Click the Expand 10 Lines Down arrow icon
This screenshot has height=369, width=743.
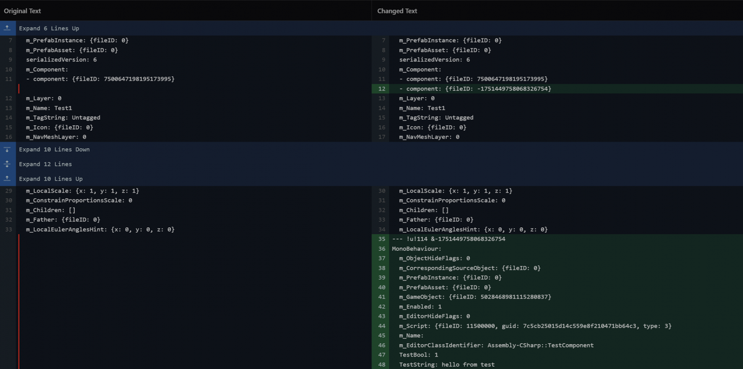click(7, 149)
